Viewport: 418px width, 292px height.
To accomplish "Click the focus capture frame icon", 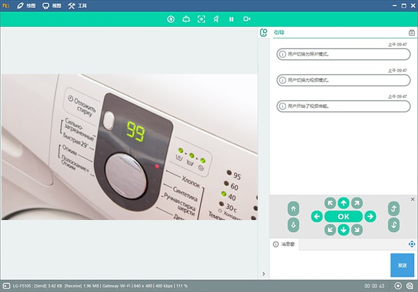I will pyautogui.click(x=201, y=19).
